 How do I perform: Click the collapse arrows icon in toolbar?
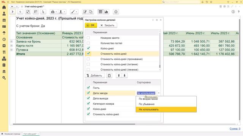click(28, 12)
